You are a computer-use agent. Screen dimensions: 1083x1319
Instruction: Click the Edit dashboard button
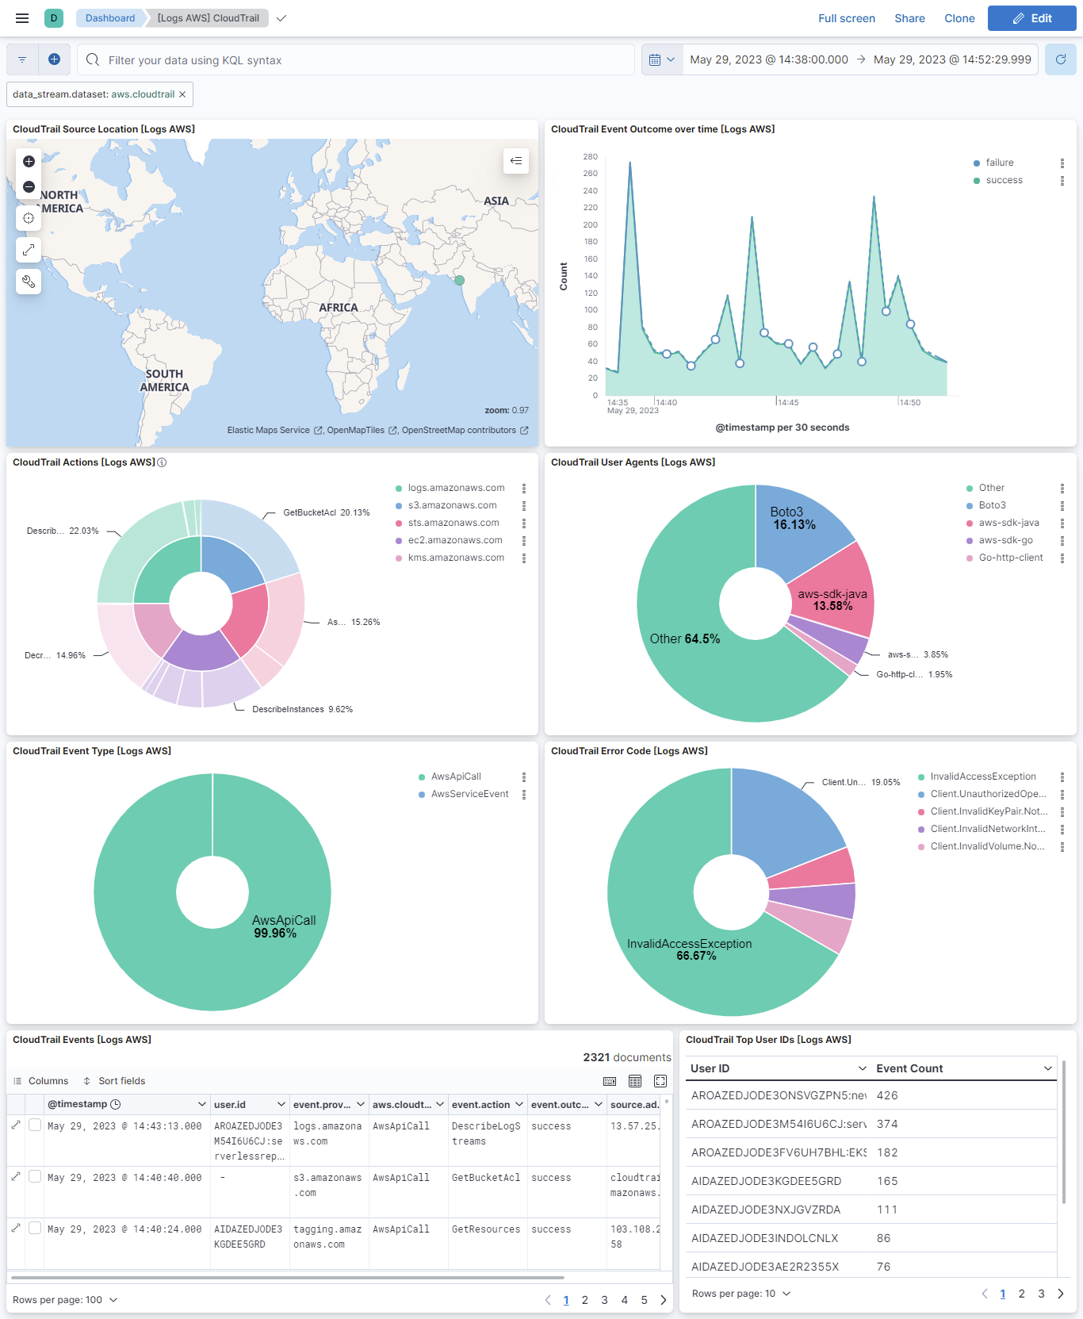click(x=1031, y=18)
